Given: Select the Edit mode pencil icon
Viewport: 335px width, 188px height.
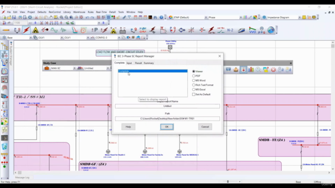Looking at the screenshot, I should coord(6,30).
